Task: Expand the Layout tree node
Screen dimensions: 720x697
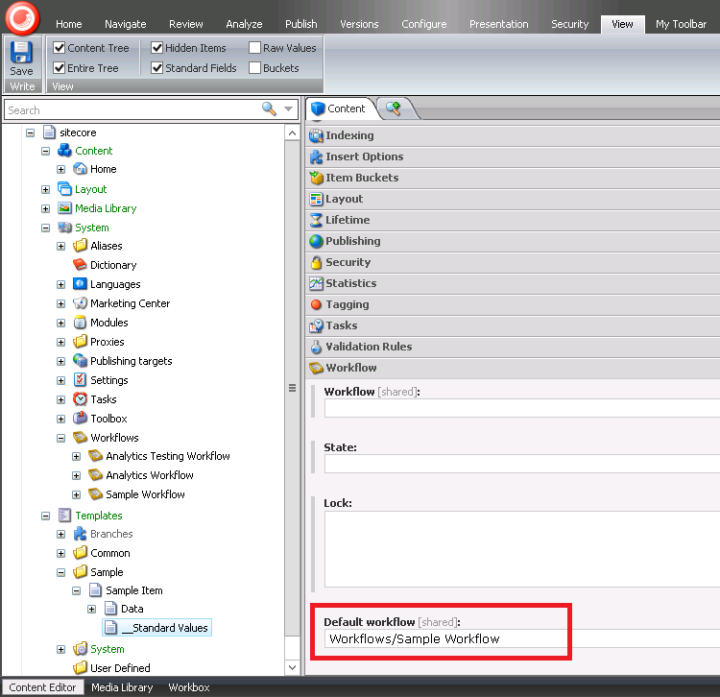Action: (x=45, y=189)
